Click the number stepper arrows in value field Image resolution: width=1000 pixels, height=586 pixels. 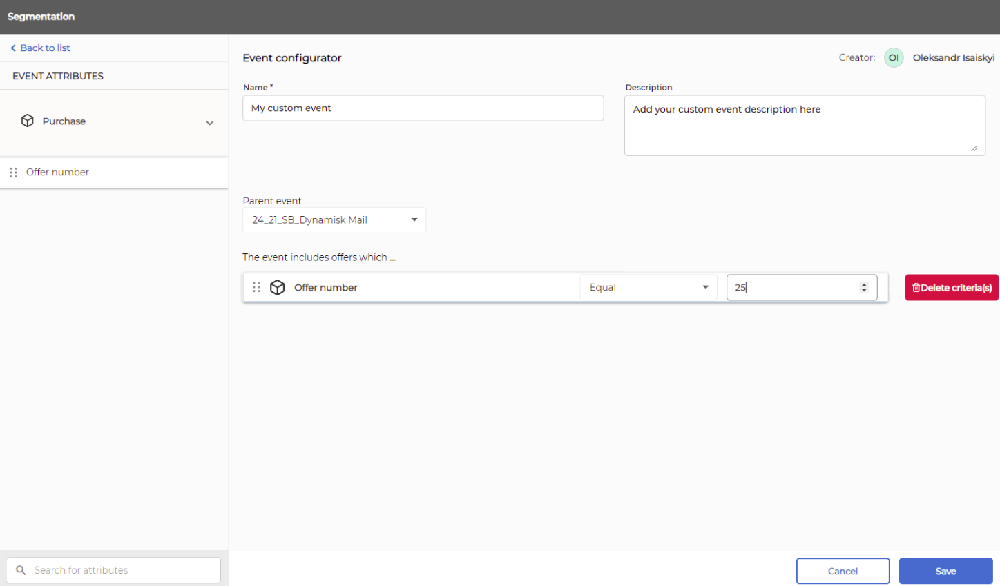point(864,287)
